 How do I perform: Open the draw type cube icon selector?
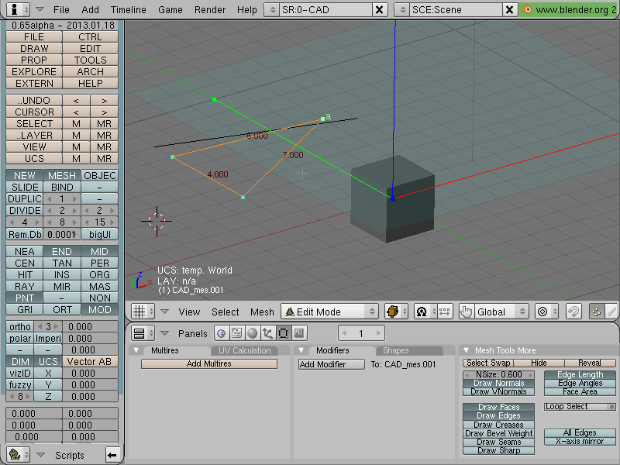pos(397,312)
